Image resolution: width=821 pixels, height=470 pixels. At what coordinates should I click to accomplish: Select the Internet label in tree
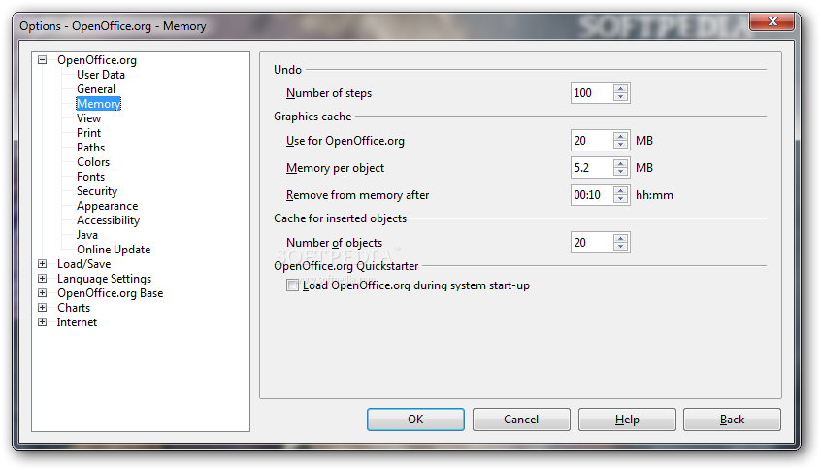[x=77, y=322]
